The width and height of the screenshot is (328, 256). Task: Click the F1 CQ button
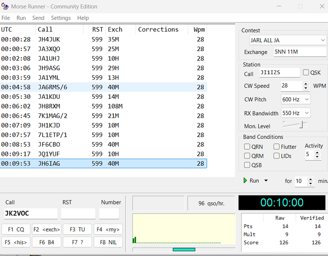pyautogui.click(x=16, y=229)
